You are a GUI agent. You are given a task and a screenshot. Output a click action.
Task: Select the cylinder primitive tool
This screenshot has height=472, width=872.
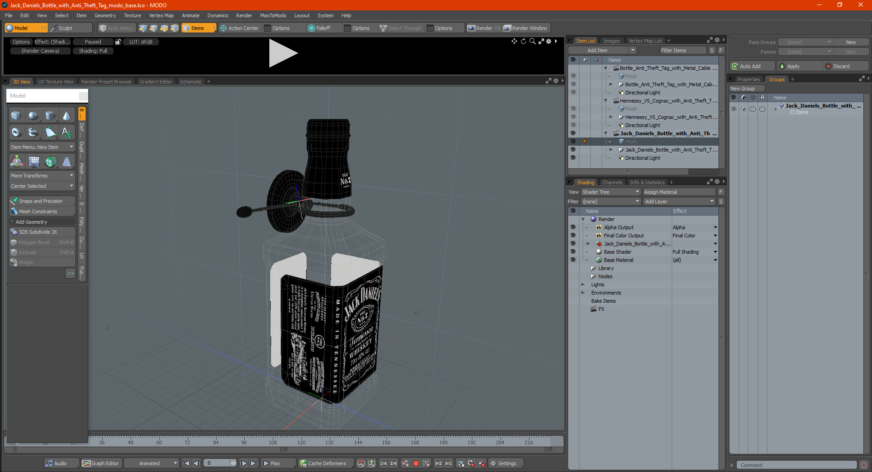pyautogui.click(x=50, y=116)
